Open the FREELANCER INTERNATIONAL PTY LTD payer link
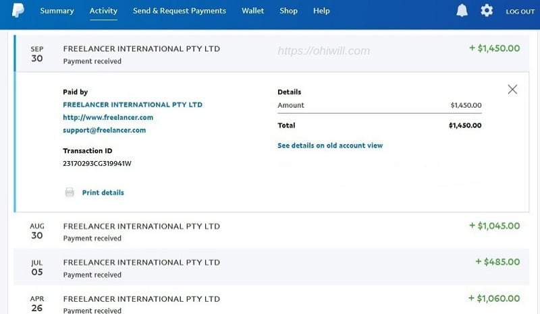This screenshot has width=540, height=314. (x=132, y=104)
